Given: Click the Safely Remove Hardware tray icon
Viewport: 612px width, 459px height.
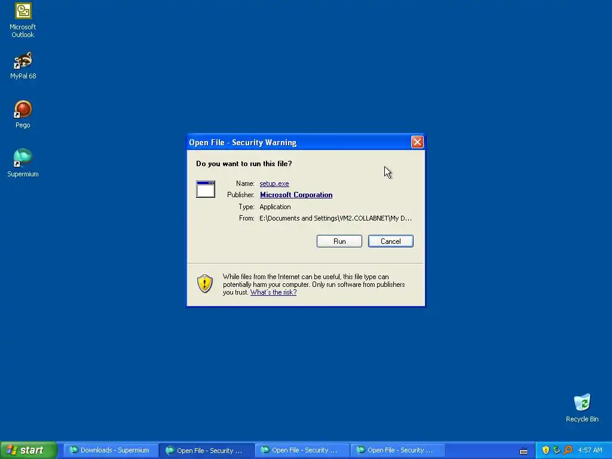Looking at the screenshot, I should [556, 450].
